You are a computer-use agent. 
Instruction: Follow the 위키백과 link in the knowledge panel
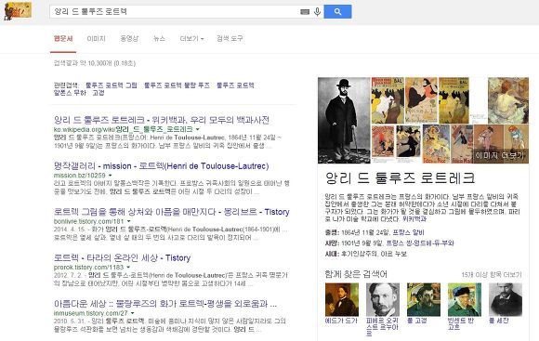pos(414,218)
